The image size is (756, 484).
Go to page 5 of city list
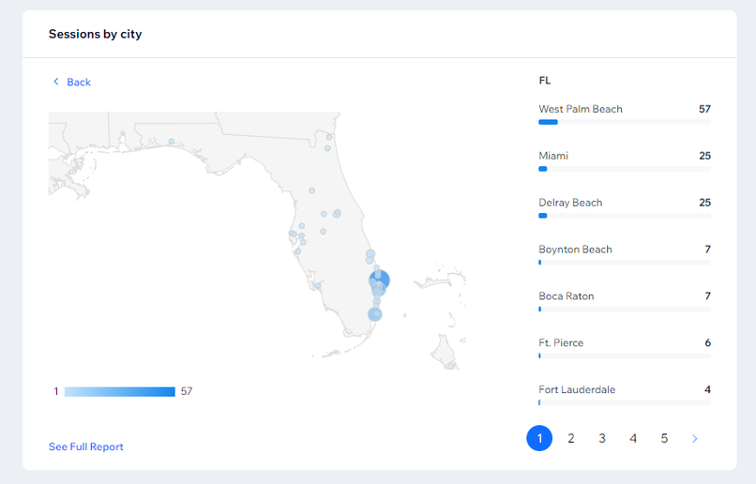(x=664, y=438)
